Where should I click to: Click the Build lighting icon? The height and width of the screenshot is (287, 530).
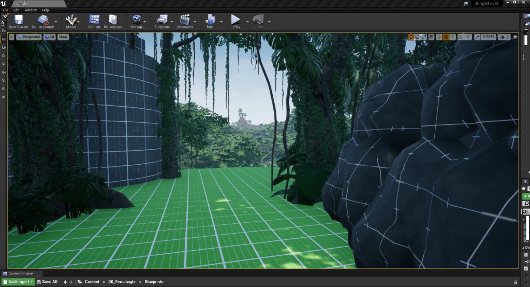click(211, 20)
